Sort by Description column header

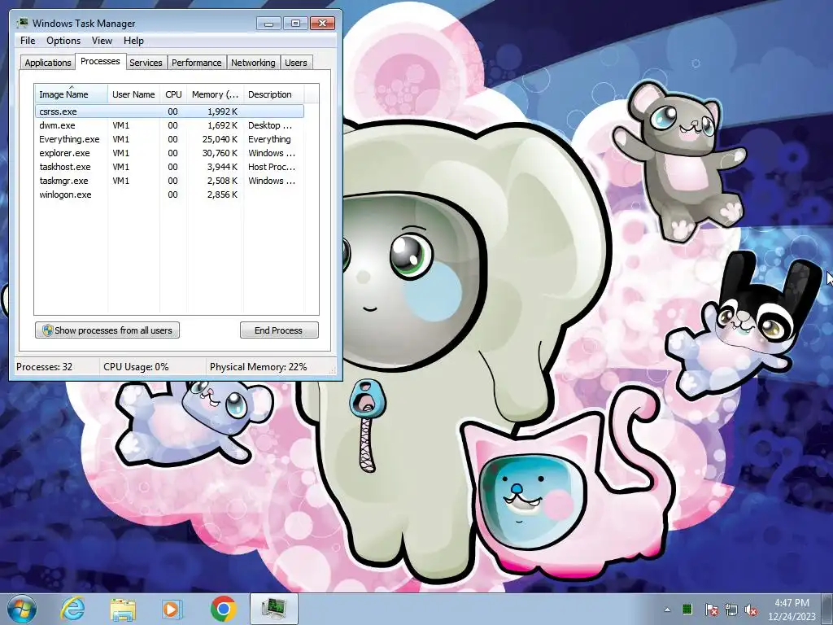pos(273,94)
